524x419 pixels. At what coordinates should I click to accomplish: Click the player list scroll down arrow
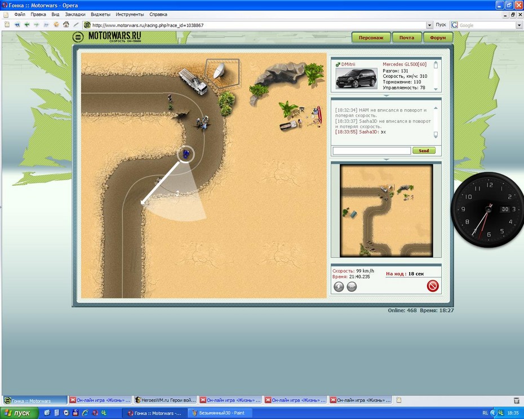(436, 89)
